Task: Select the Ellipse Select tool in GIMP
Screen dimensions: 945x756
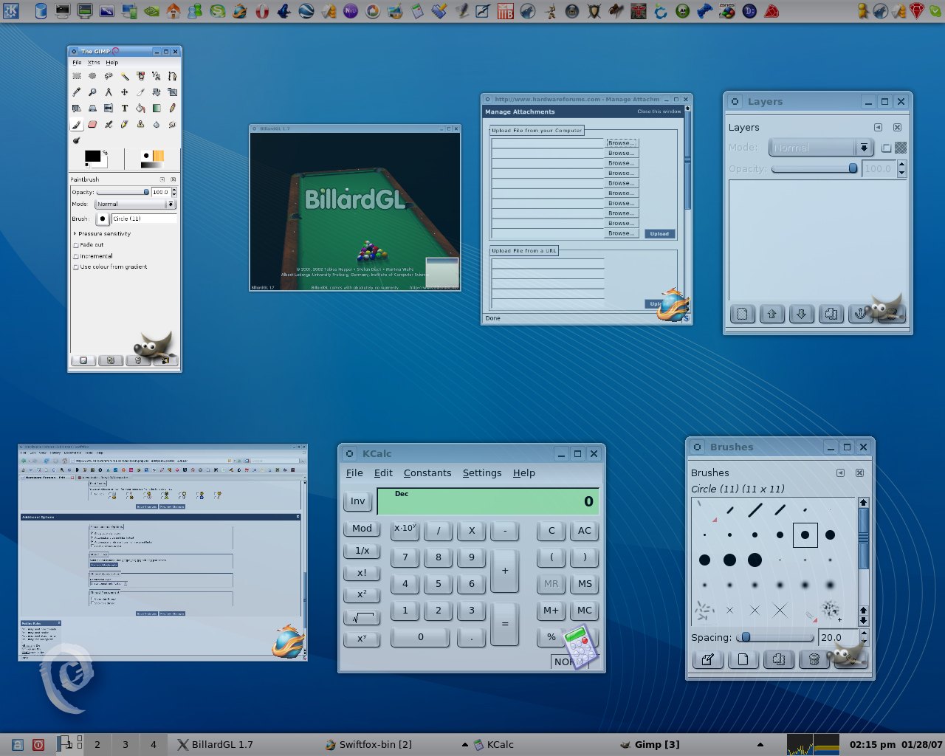Action: tap(92, 76)
